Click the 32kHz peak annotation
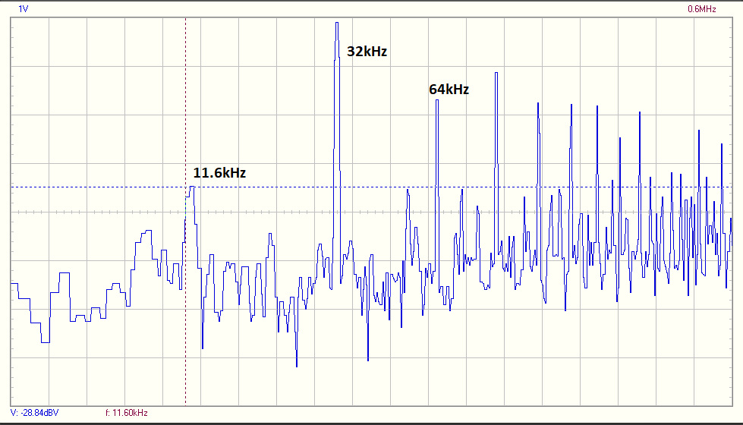This screenshot has width=743, height=425. [x=367, y=51]
